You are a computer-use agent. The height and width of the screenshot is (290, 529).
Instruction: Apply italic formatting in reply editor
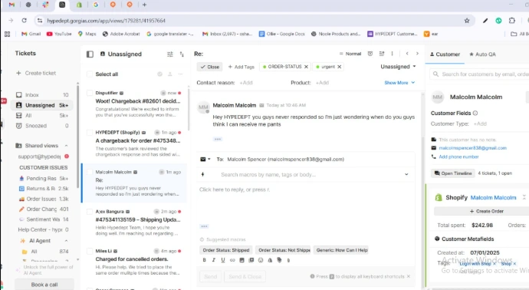(x=214, y=260)
